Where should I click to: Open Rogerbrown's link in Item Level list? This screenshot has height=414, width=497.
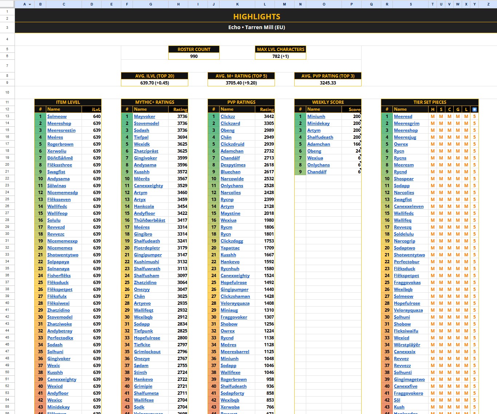click(60, 144)
